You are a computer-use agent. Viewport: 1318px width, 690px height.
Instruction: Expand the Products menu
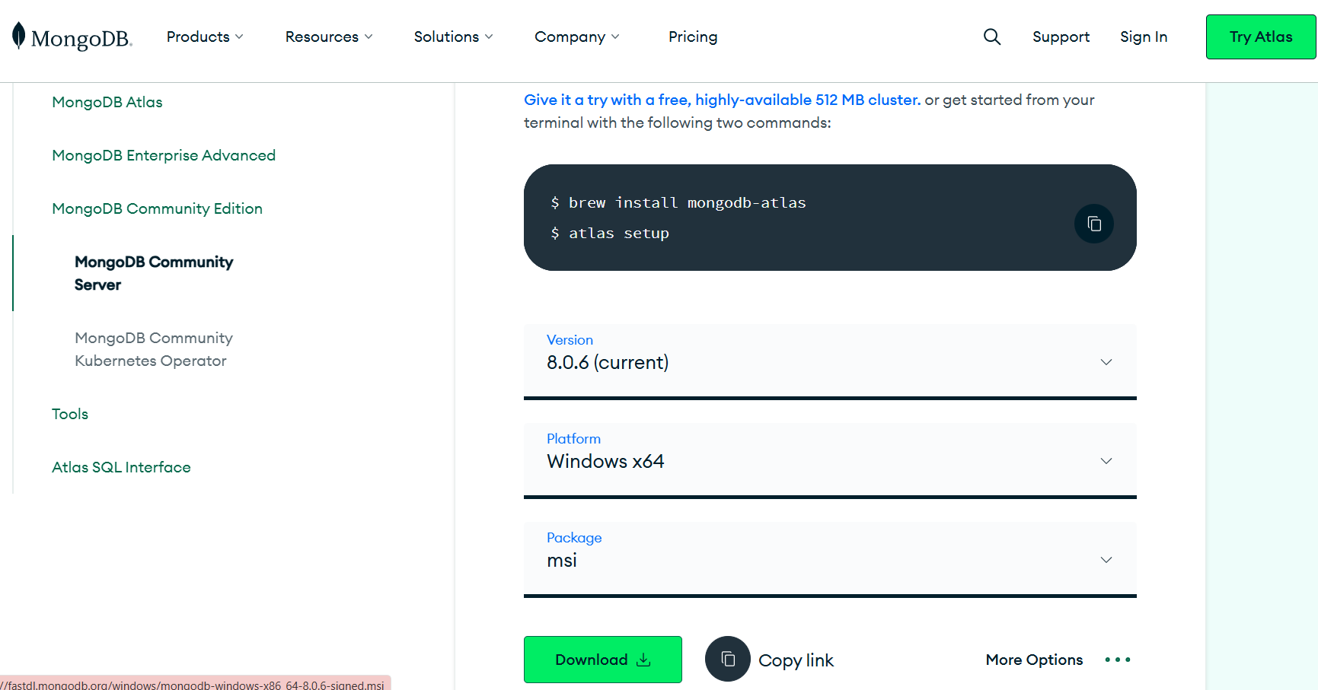pyautogui.click(x=205, y=37)
